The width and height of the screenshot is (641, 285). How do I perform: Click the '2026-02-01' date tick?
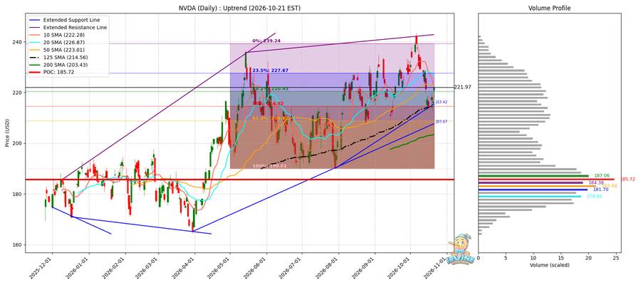pos(115,267)
